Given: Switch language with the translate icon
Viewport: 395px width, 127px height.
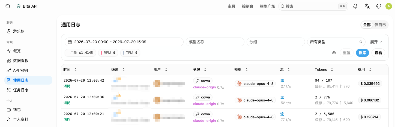Looking at the screenshot, I should click(367, 6).
